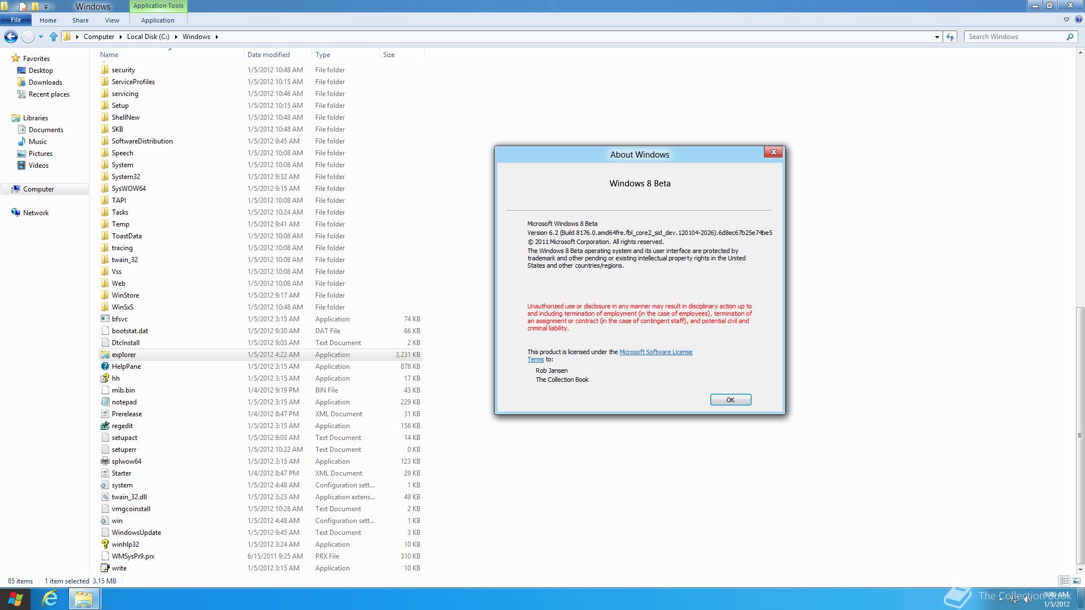Open the Quick Access Toolbar customize dropdown
Image resolution: width=1085 pixels, height=610 pixels.
[x=46, y=7]
